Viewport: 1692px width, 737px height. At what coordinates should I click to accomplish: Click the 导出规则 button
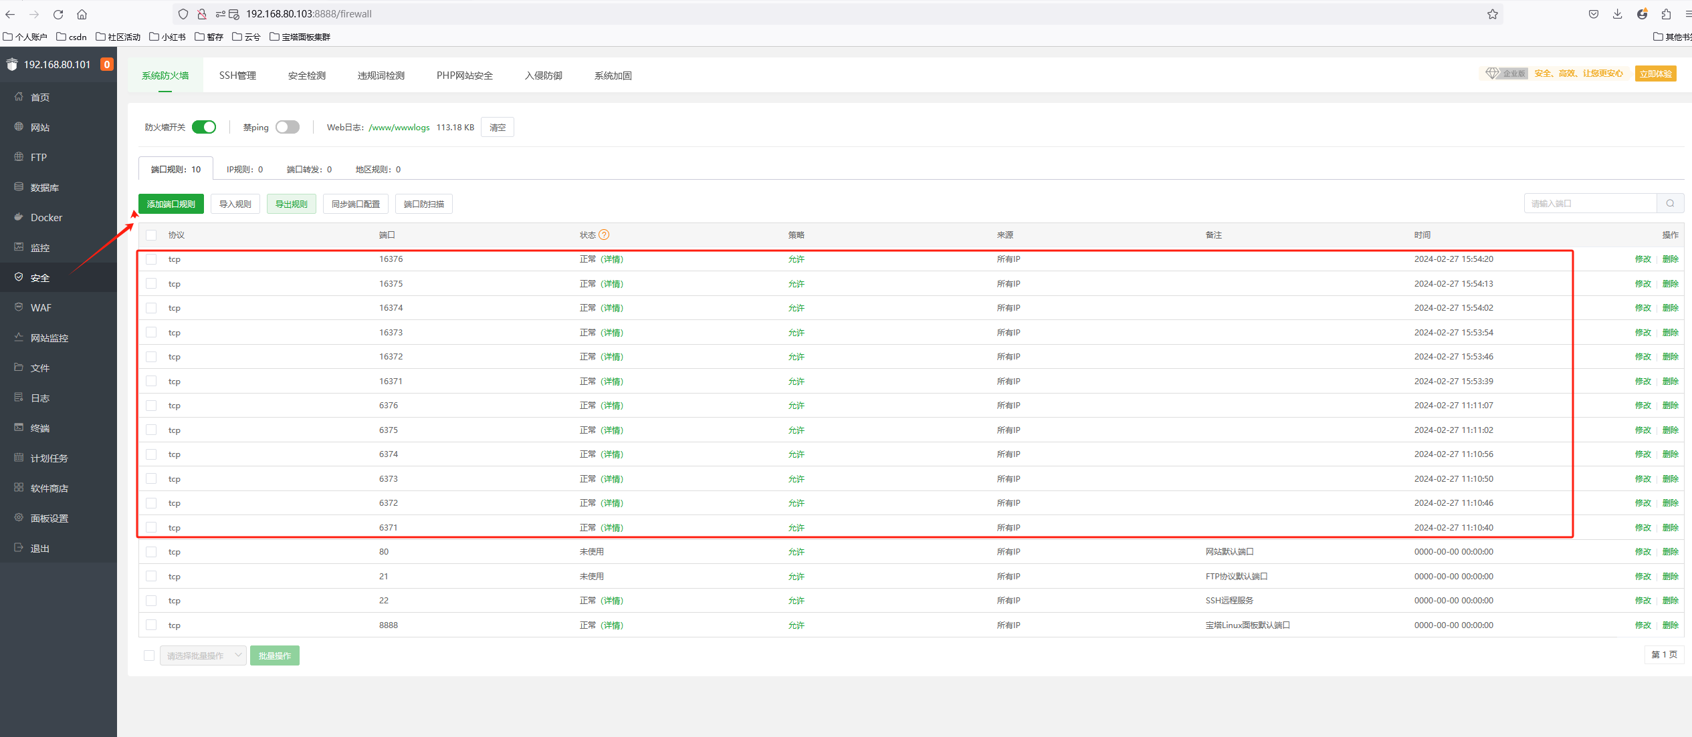click(292, 204)
